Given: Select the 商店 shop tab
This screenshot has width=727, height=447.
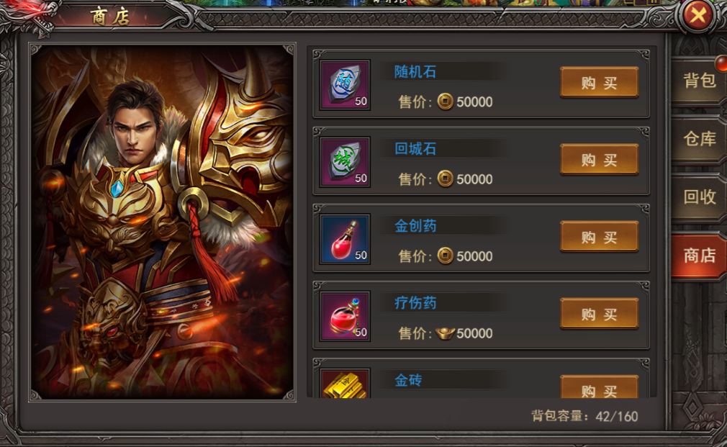Looking at the screenshot, I should (x=699, y=256).
